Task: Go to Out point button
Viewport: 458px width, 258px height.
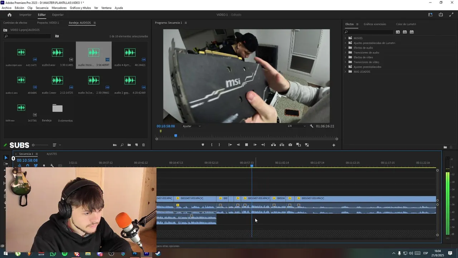Action: point(263,145)
